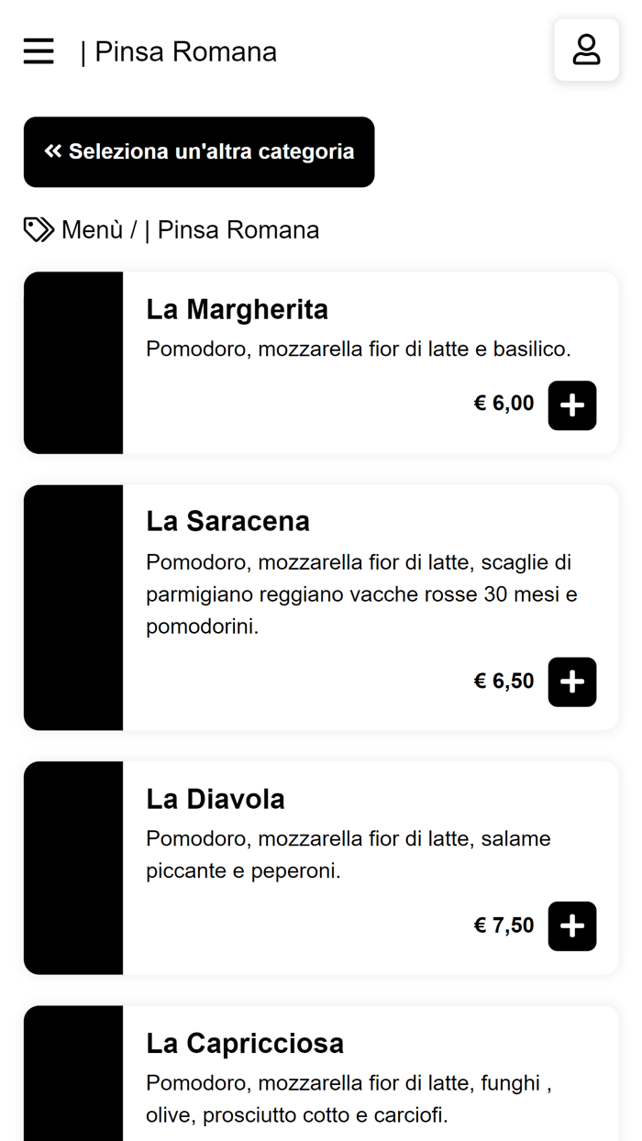The width and height of the screenshot is (642, 1141).
Task: Click the user account icon
Action: tap(586, 48)
